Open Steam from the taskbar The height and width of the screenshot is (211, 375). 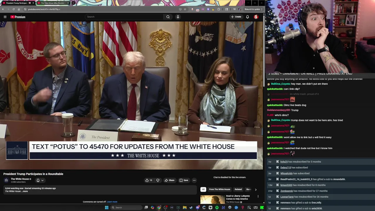click(x=191, y=207)
